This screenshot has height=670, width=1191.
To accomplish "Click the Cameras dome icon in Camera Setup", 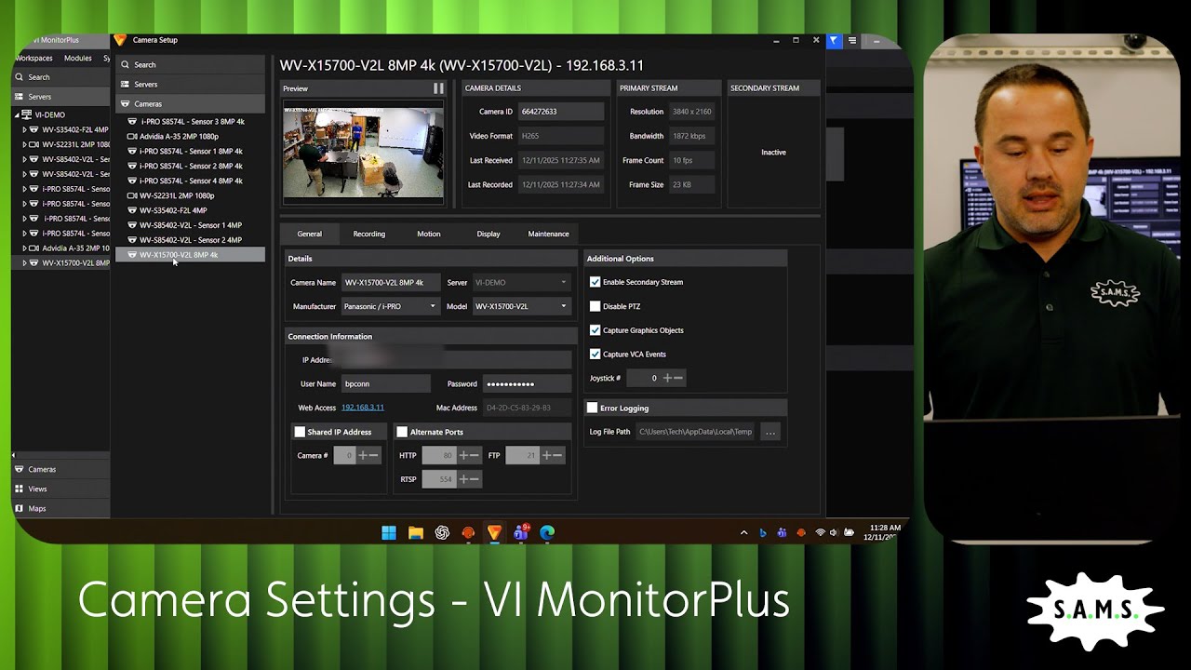I will pyautogui.click(x=125, y=104).
